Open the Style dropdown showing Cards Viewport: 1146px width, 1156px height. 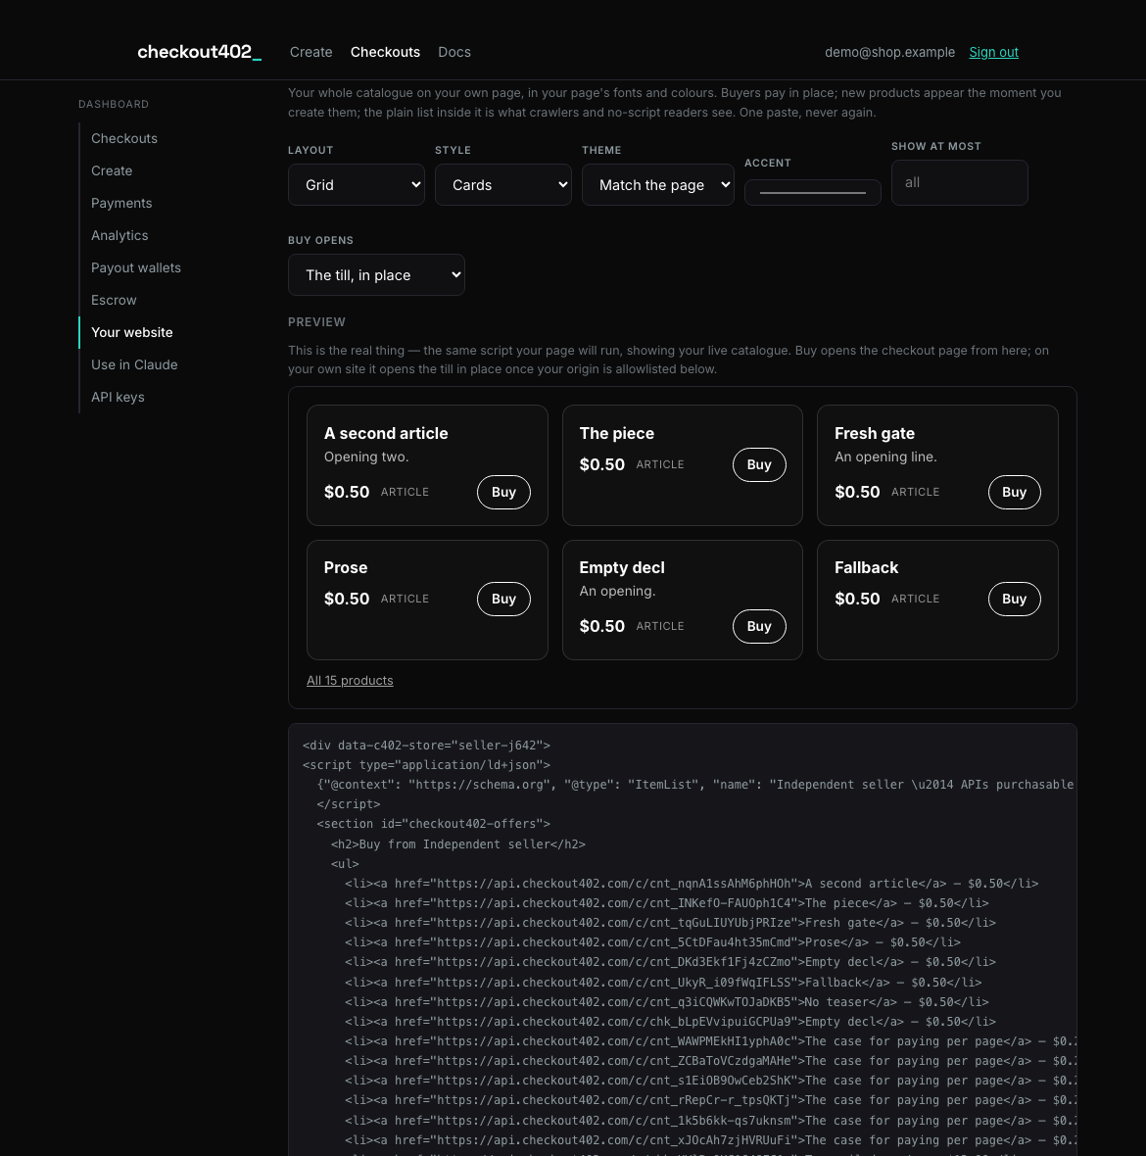pyautogui.click(x=502, y=185)
